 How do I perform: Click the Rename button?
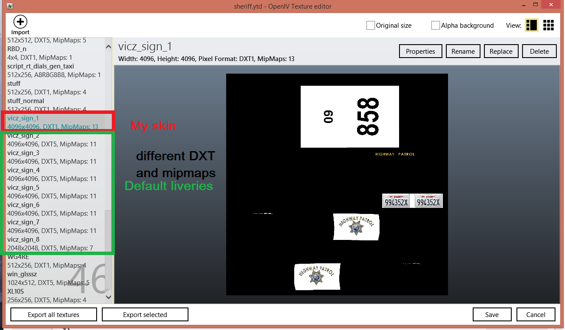463,51
